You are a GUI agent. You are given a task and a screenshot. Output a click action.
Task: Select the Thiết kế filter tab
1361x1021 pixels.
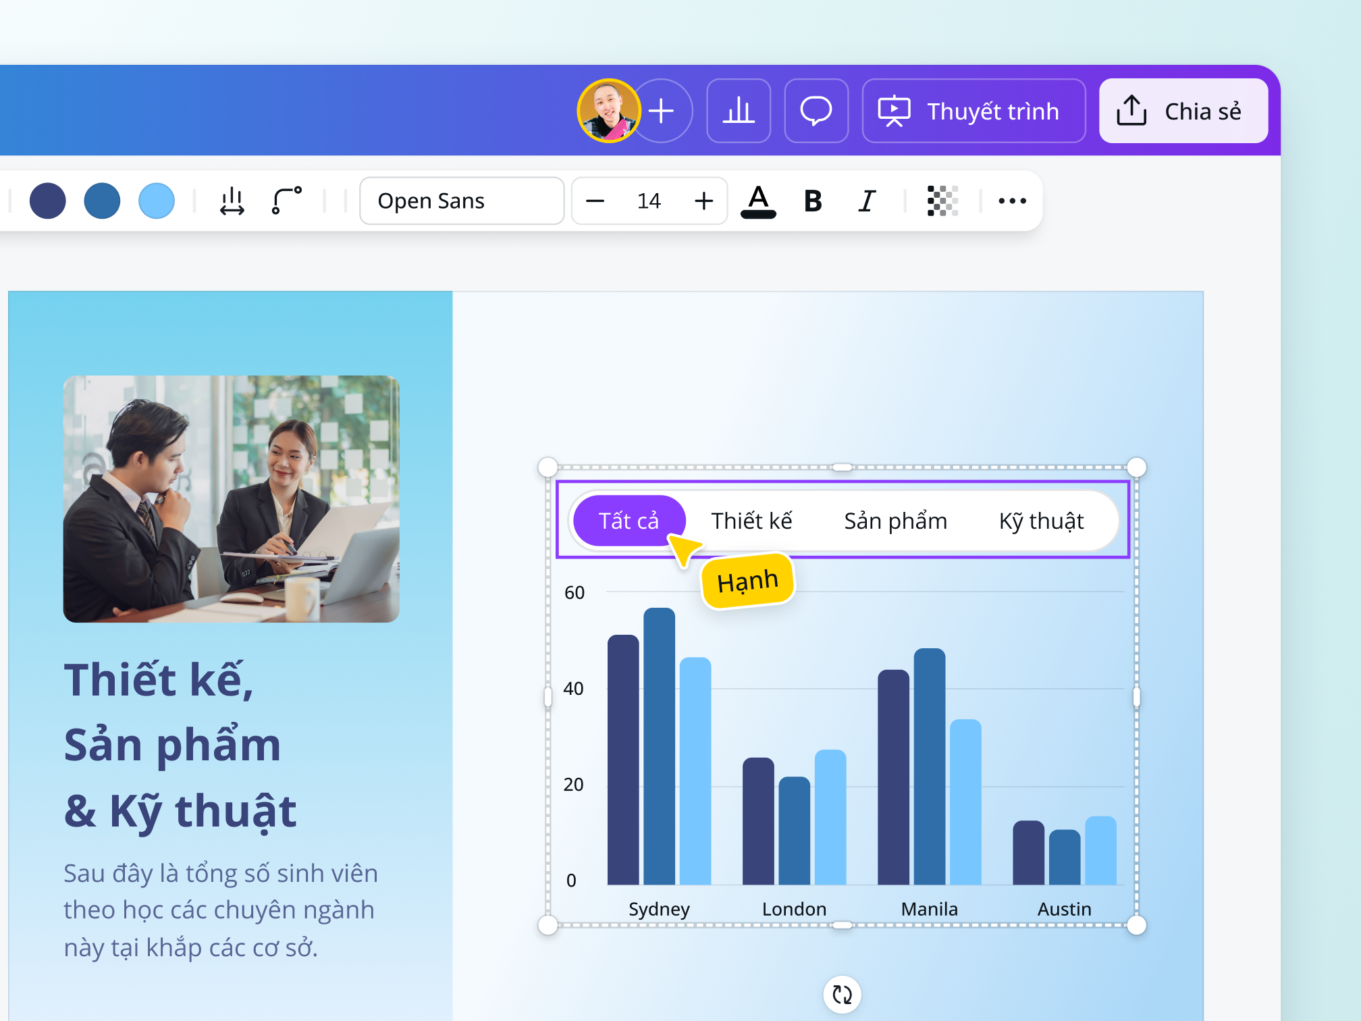tap(751, 521)
